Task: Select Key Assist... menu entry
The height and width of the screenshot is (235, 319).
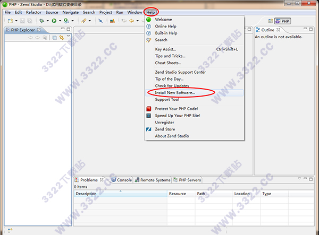Action: tap(194, 49)
